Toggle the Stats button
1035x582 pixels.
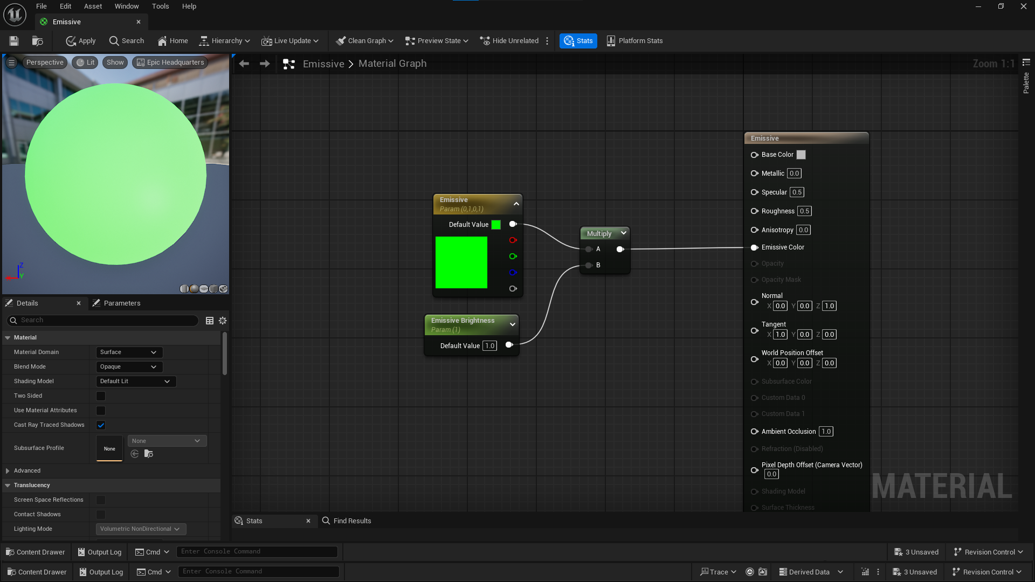pyautogui.click(x=578, y=41)
